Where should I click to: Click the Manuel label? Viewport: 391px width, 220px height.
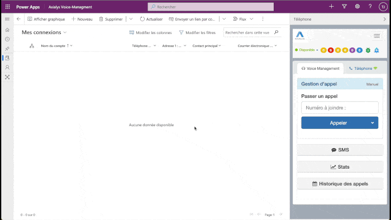point(373,84)
